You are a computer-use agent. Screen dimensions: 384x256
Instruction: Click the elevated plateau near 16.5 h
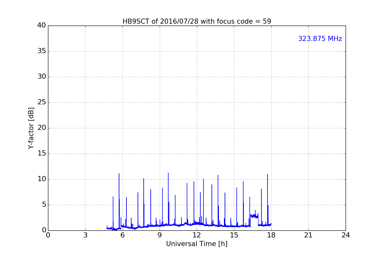[254, 216]
